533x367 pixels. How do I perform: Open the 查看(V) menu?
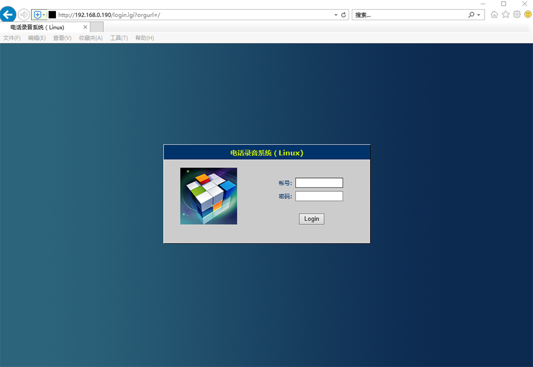62,38
